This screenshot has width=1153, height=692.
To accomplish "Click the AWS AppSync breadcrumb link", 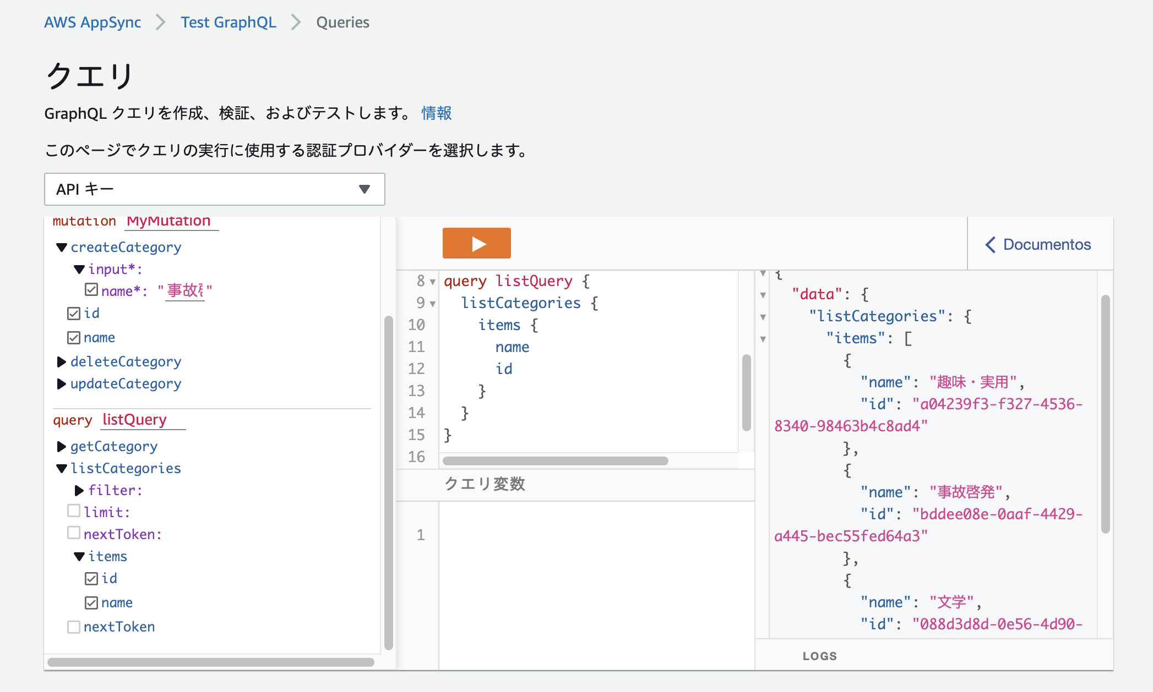I will tap(93, 22).
